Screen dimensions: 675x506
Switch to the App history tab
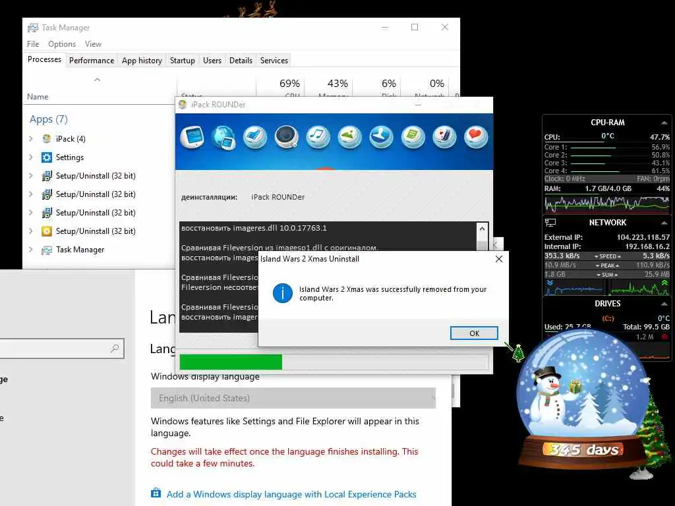(142, 60)
